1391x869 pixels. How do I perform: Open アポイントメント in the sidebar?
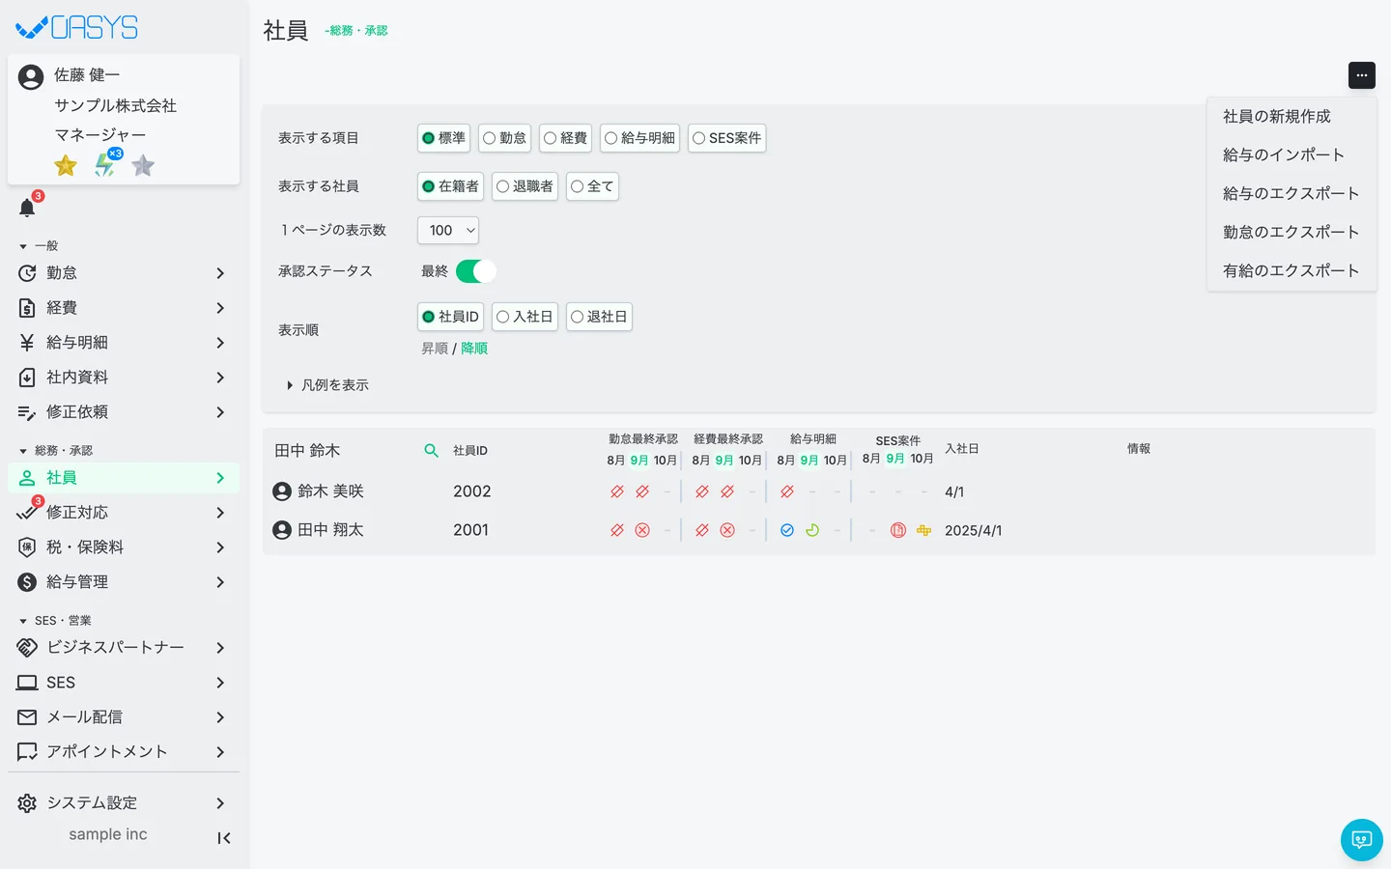click(124, 752)
